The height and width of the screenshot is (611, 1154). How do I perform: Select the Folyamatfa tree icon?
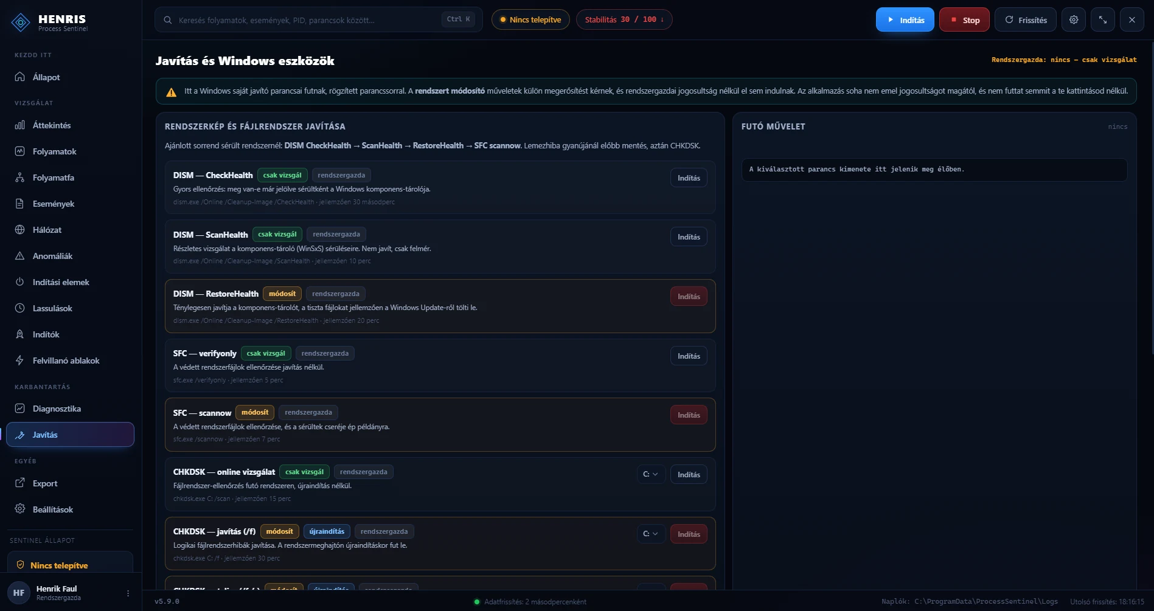click(20, 177)
